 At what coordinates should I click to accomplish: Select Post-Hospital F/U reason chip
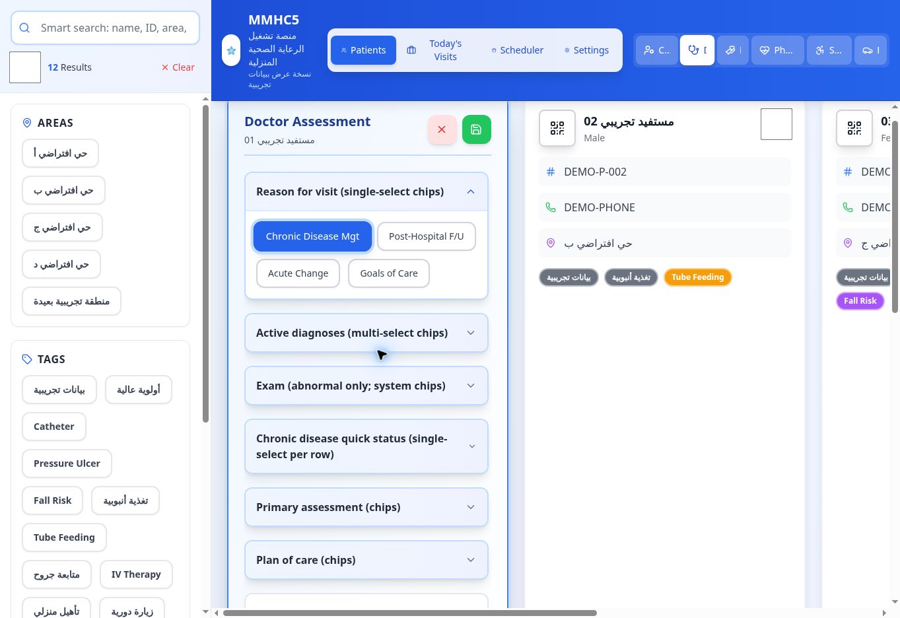(427, 236)
